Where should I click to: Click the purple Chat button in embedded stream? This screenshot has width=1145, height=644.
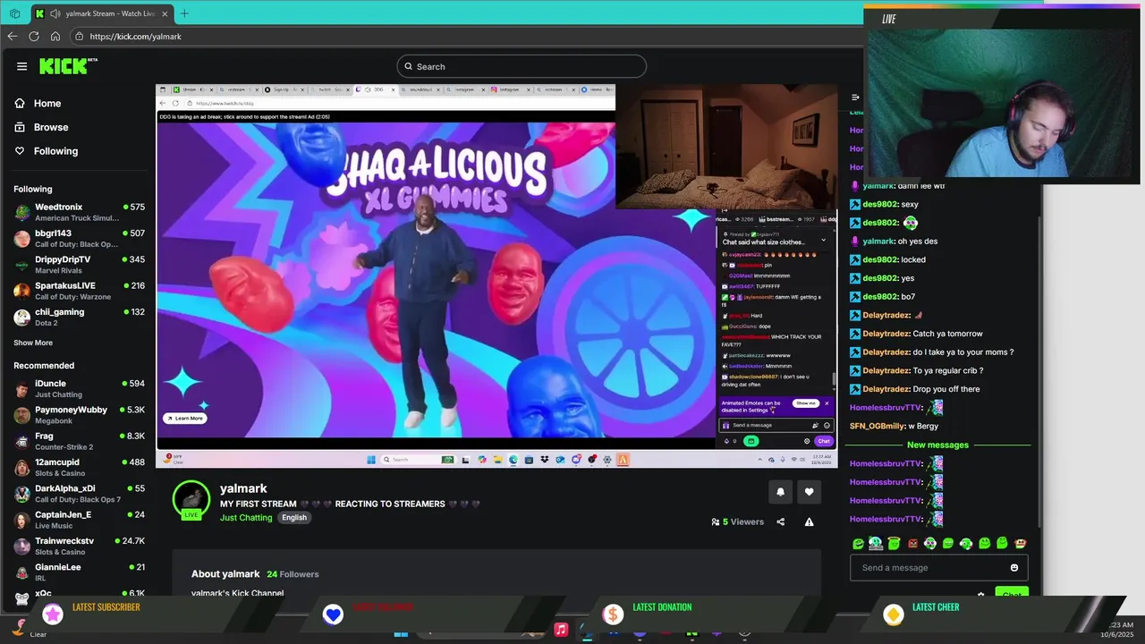pyautogui.click(x=824, y=441)
